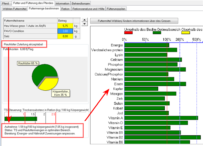Image resolution: width=203 pixels, height=146 pixels.
Task: Edit the Heu Wiese amount 5,75
Action: point(65,26)
